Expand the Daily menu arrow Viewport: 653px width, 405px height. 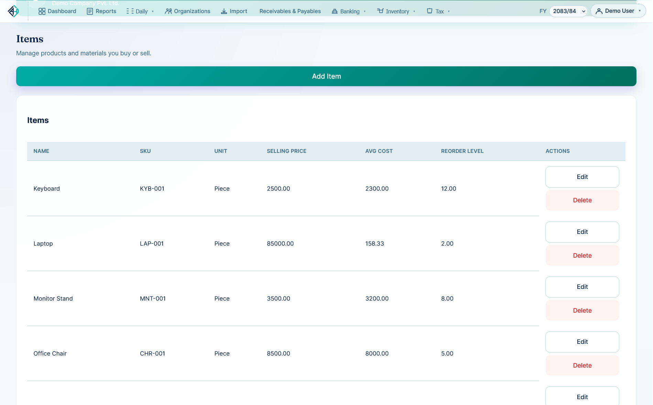coord(153,11)
